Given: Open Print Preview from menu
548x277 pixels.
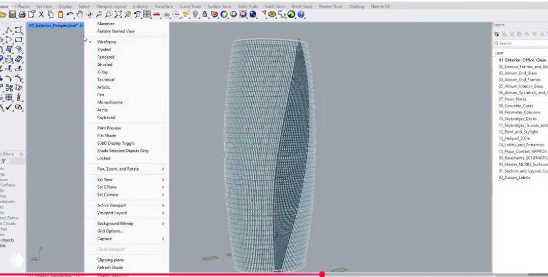Looking at the screenshot, I should [109, 128].
